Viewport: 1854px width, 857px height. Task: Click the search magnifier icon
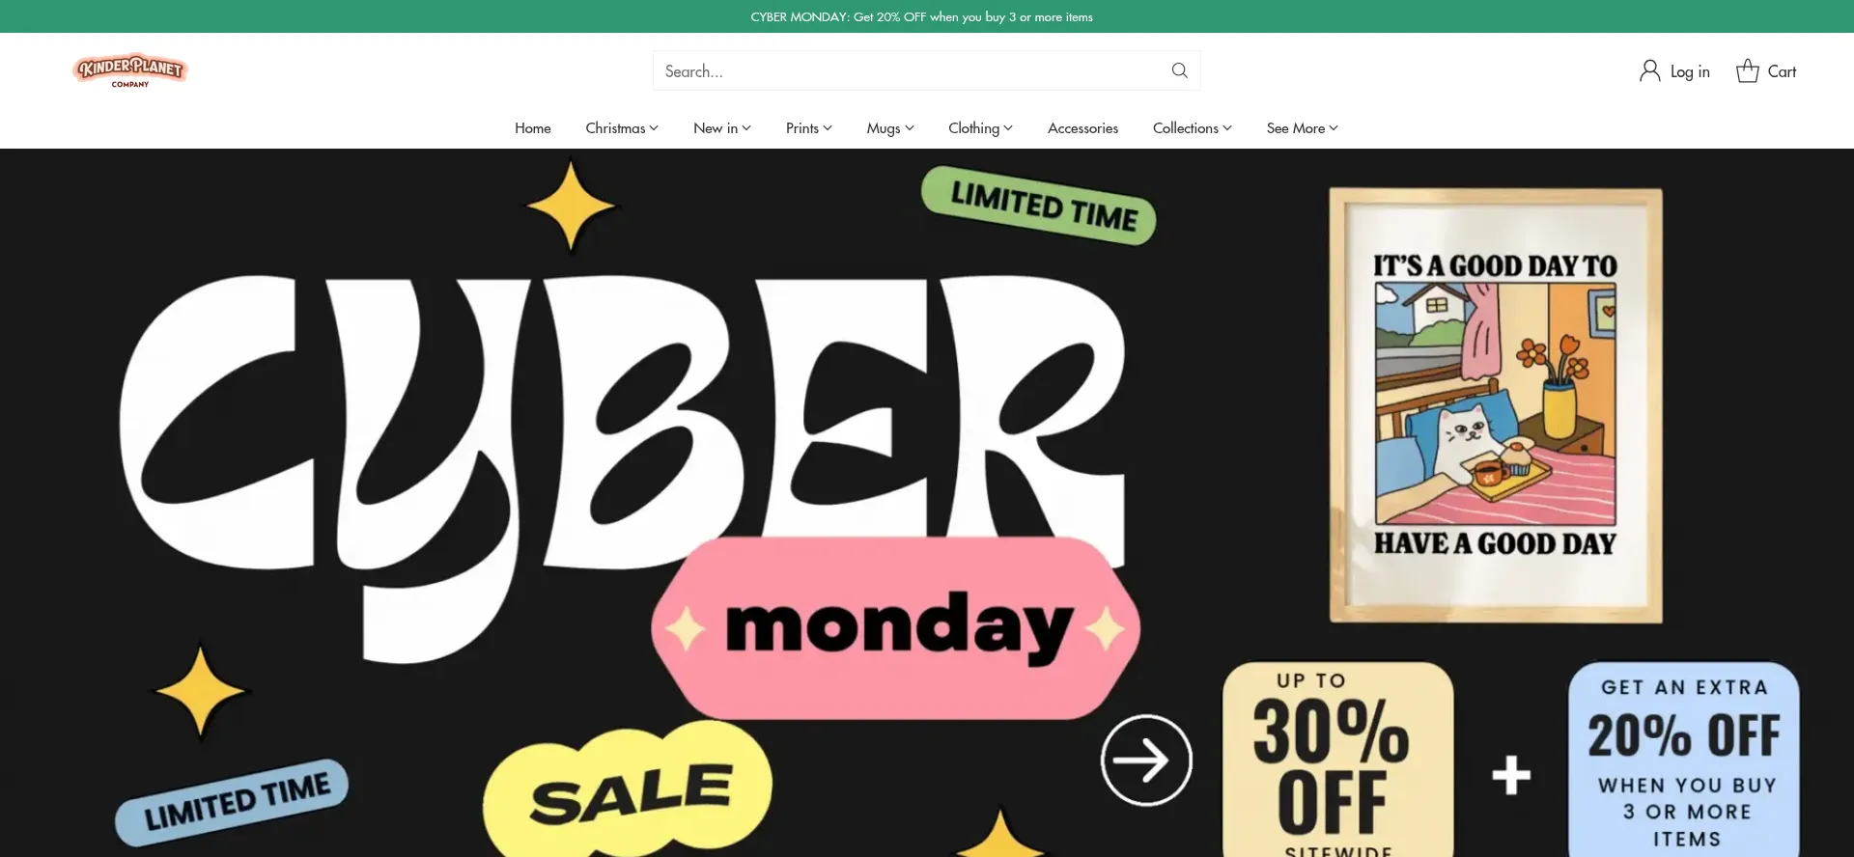pyautogui.click(x=1179, y=70)
